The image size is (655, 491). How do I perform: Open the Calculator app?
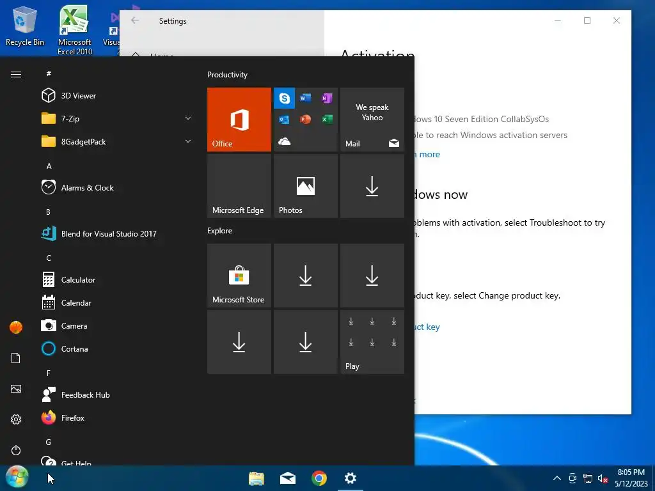click(x=117, y=280)
